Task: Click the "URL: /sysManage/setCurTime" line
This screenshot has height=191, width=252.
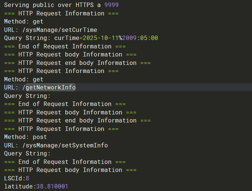Action: click(x=51, y=30)
